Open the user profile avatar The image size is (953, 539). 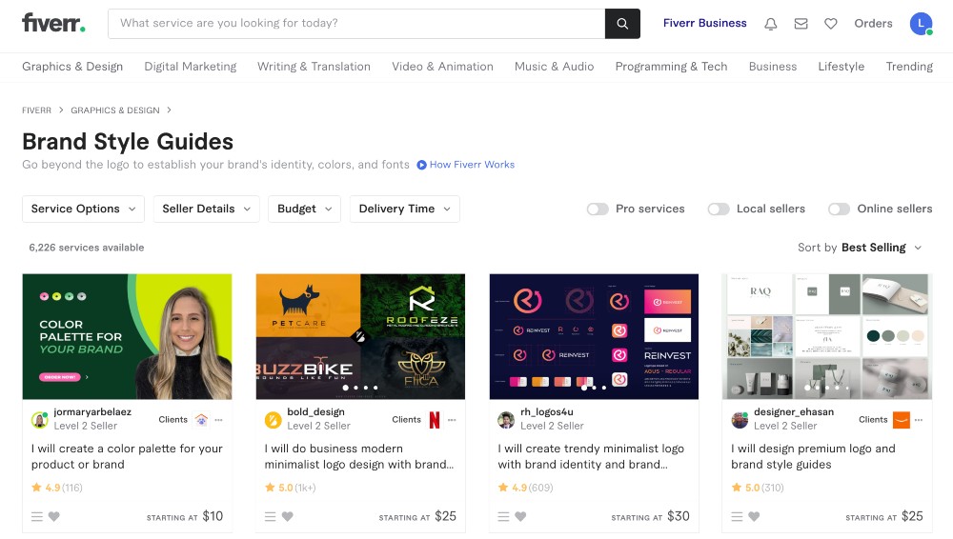921,24
